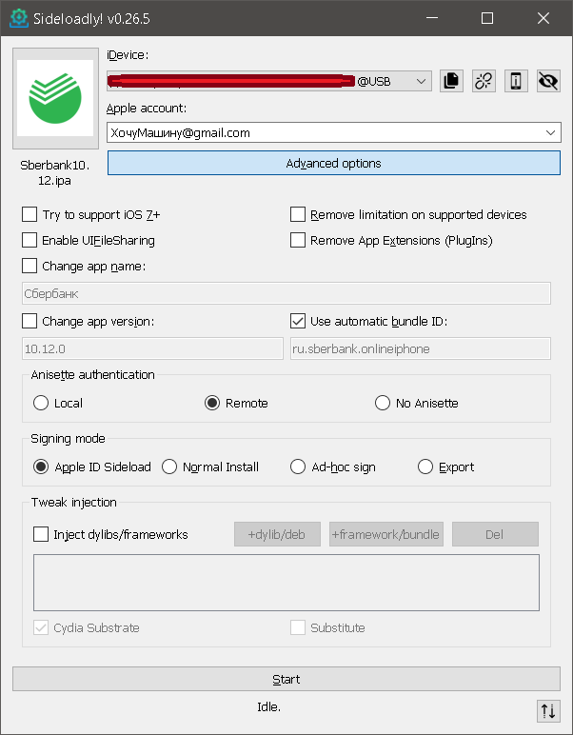Open the log arrows icon at the bottom right
The width and height of the screenshot is (573, 735).
[548, 710]
